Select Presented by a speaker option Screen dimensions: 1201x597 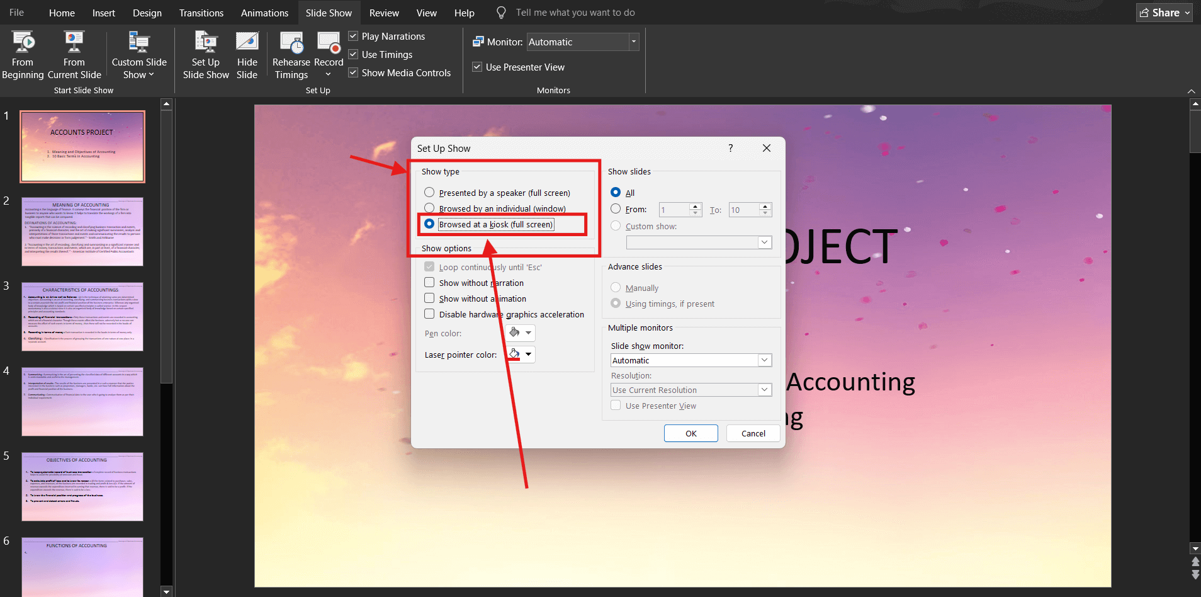coord(429,193)
